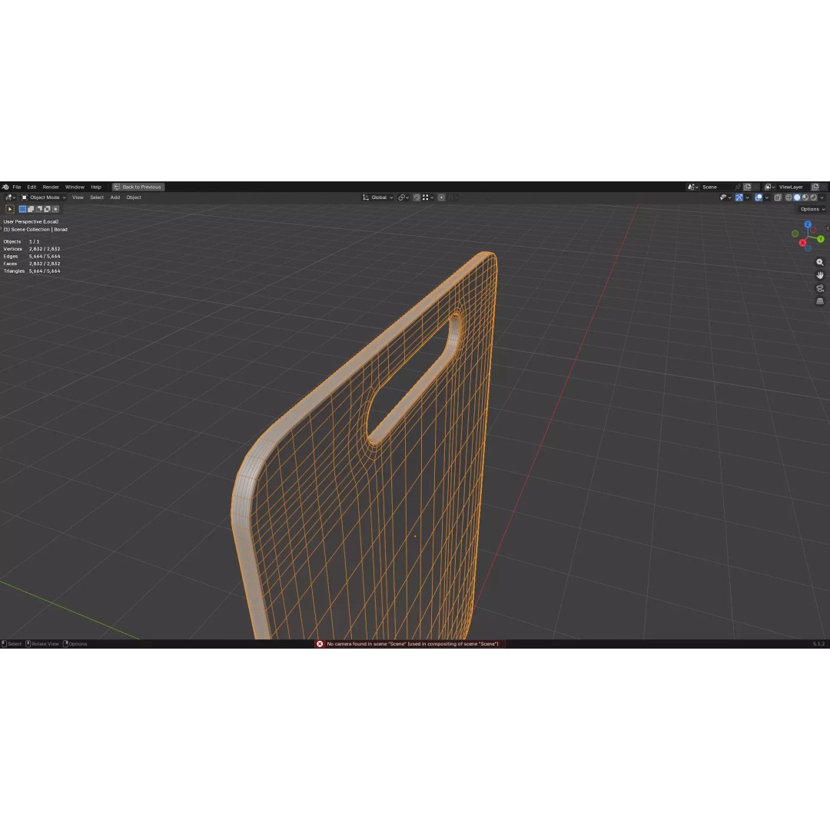The height and width of the screenshot is (830, 830).
Task: Click the User Perspective (Local) label
Action: [31, 222]
